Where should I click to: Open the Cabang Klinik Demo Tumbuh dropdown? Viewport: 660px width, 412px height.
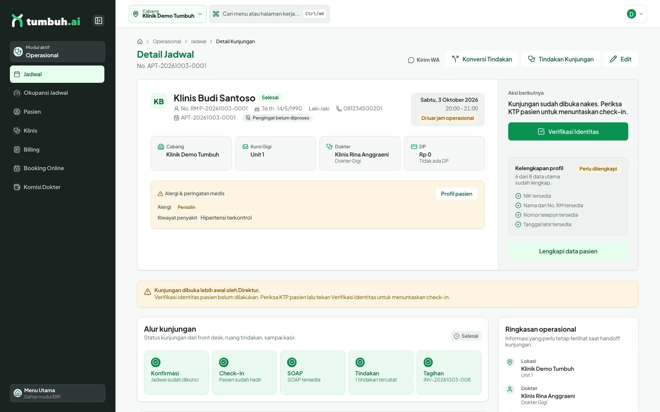click(167, 14)
